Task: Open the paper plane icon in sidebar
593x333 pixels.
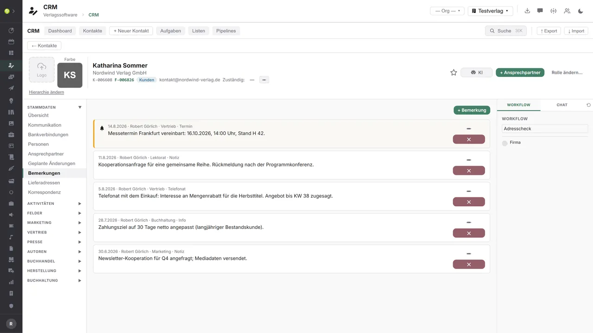Action: pos(11,88)
